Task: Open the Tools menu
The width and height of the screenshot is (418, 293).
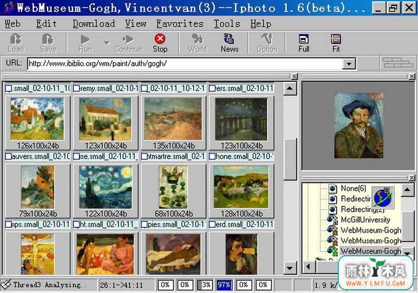Action: click(227, 24)
